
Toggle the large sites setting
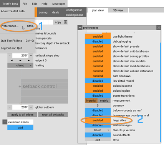(x=98, y=120)
